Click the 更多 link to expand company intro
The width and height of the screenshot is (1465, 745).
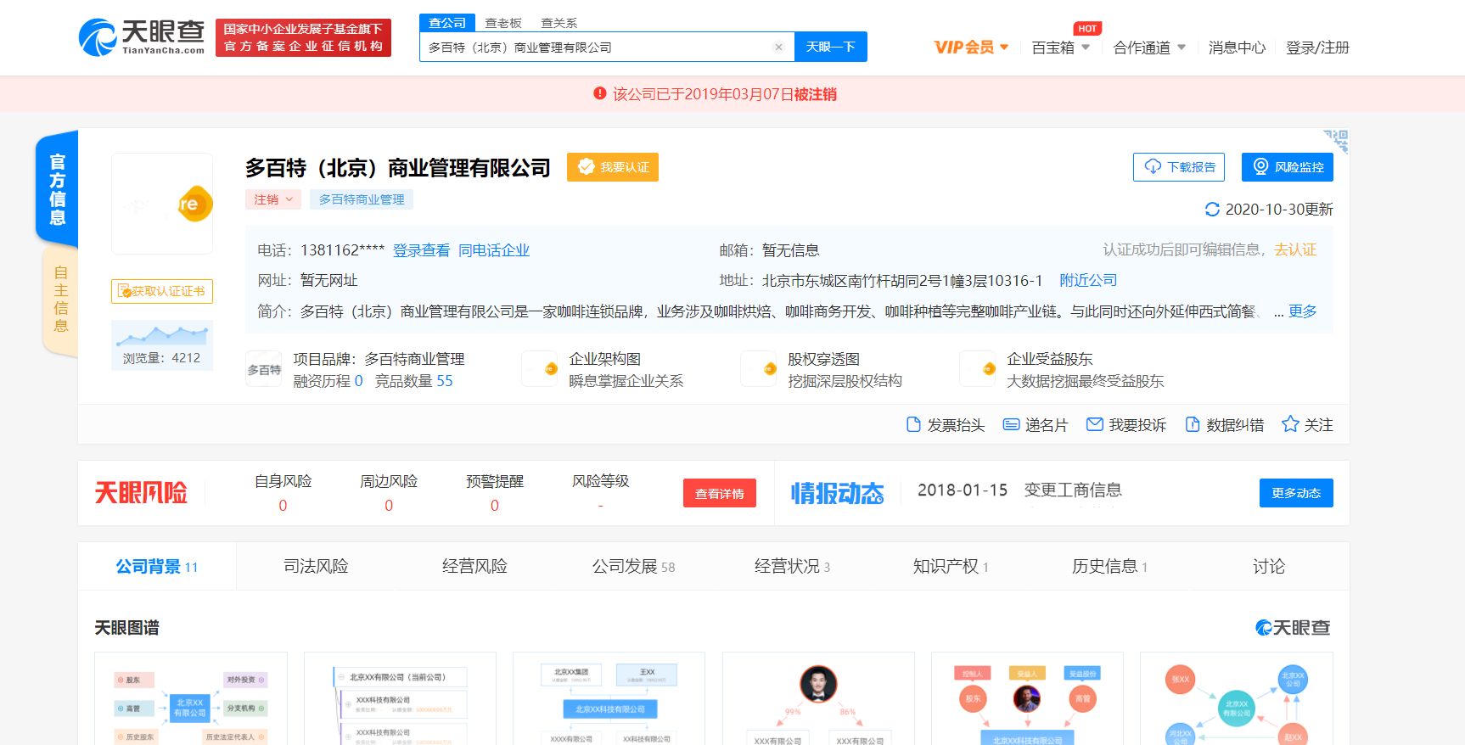tap(1302, 311)
